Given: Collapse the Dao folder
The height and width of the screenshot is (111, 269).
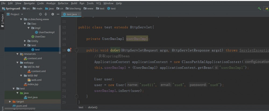Looking at the screenshot, I should pyautogui.click(x=25, y=24).
